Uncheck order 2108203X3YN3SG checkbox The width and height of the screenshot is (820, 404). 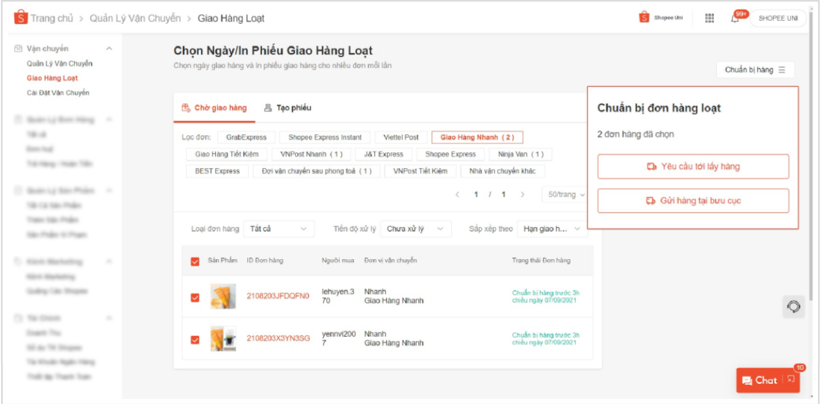pos(195,340)
